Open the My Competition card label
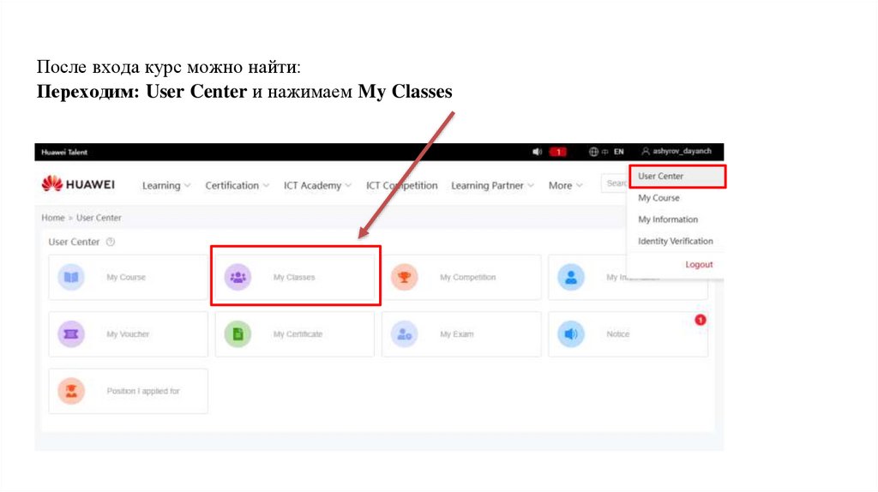This screenshot has height=492, width=878. pos(467,277)
